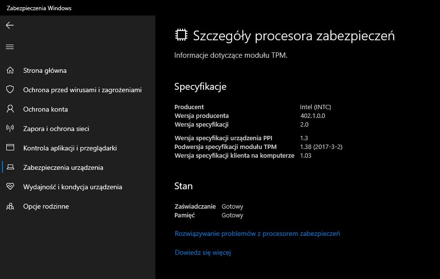Open Zapora i ochrona sieci

(x=56, y=129)
